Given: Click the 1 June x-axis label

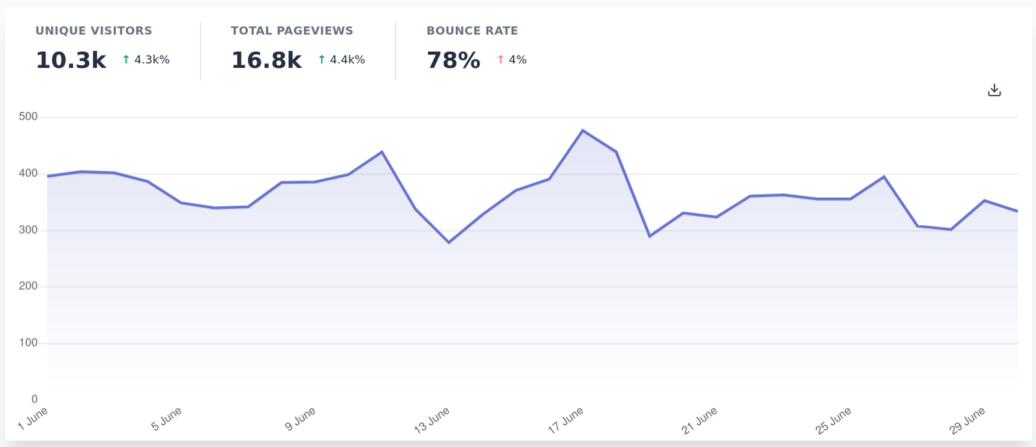Looking at the screenshot, I should tap(33, 419).
